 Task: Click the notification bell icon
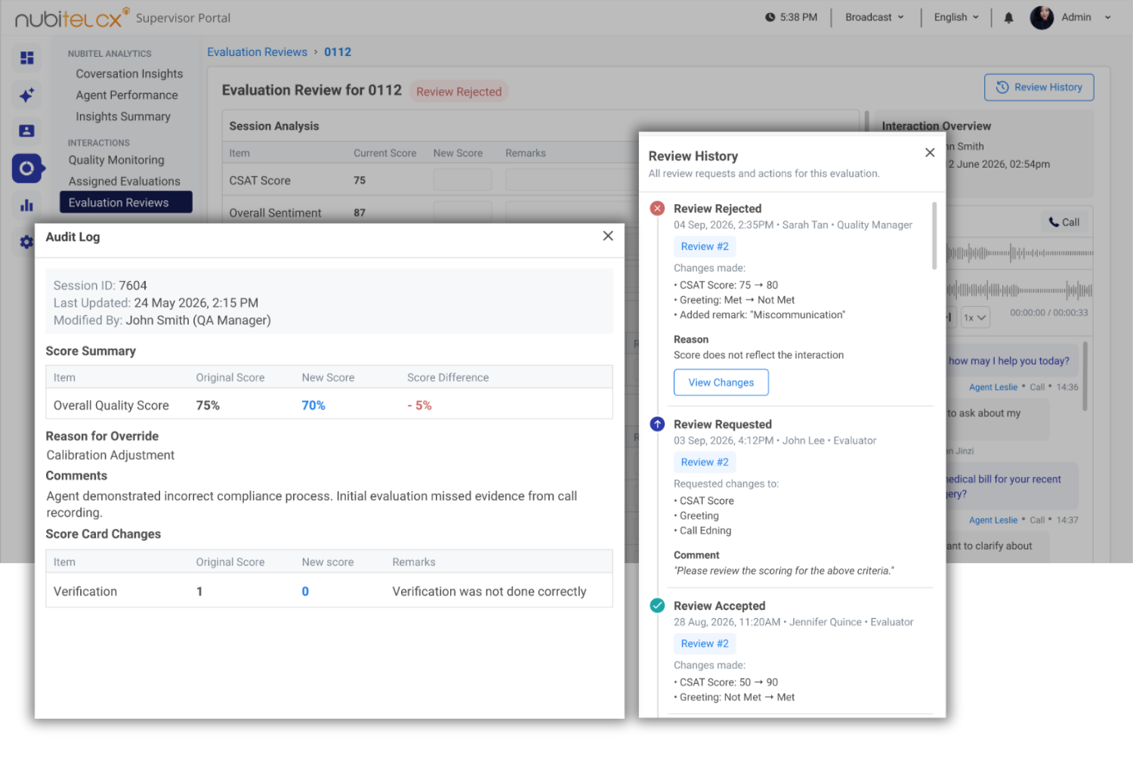click(x=1008, y=17)
